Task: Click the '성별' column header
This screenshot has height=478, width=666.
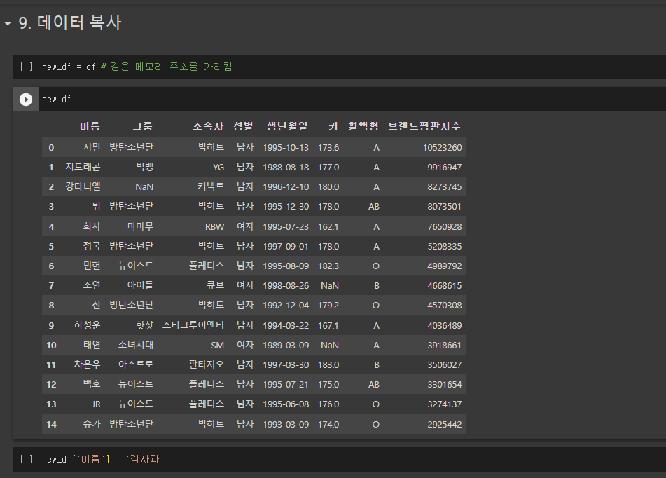Action: (x=244, y=126)
